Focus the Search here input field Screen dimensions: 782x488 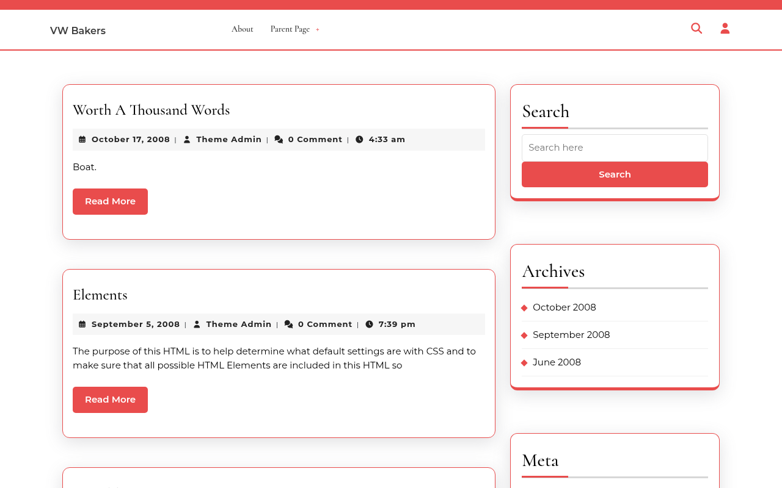click(615, 148)
